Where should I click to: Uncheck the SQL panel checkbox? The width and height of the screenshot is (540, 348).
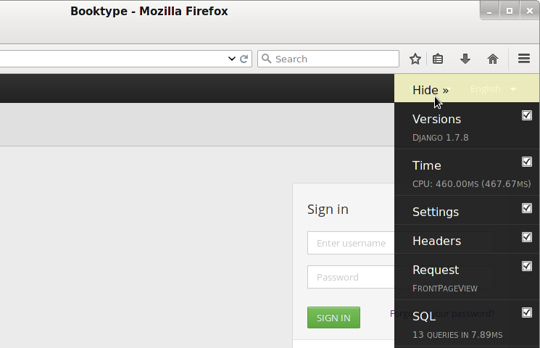click(x=526, y=312)
